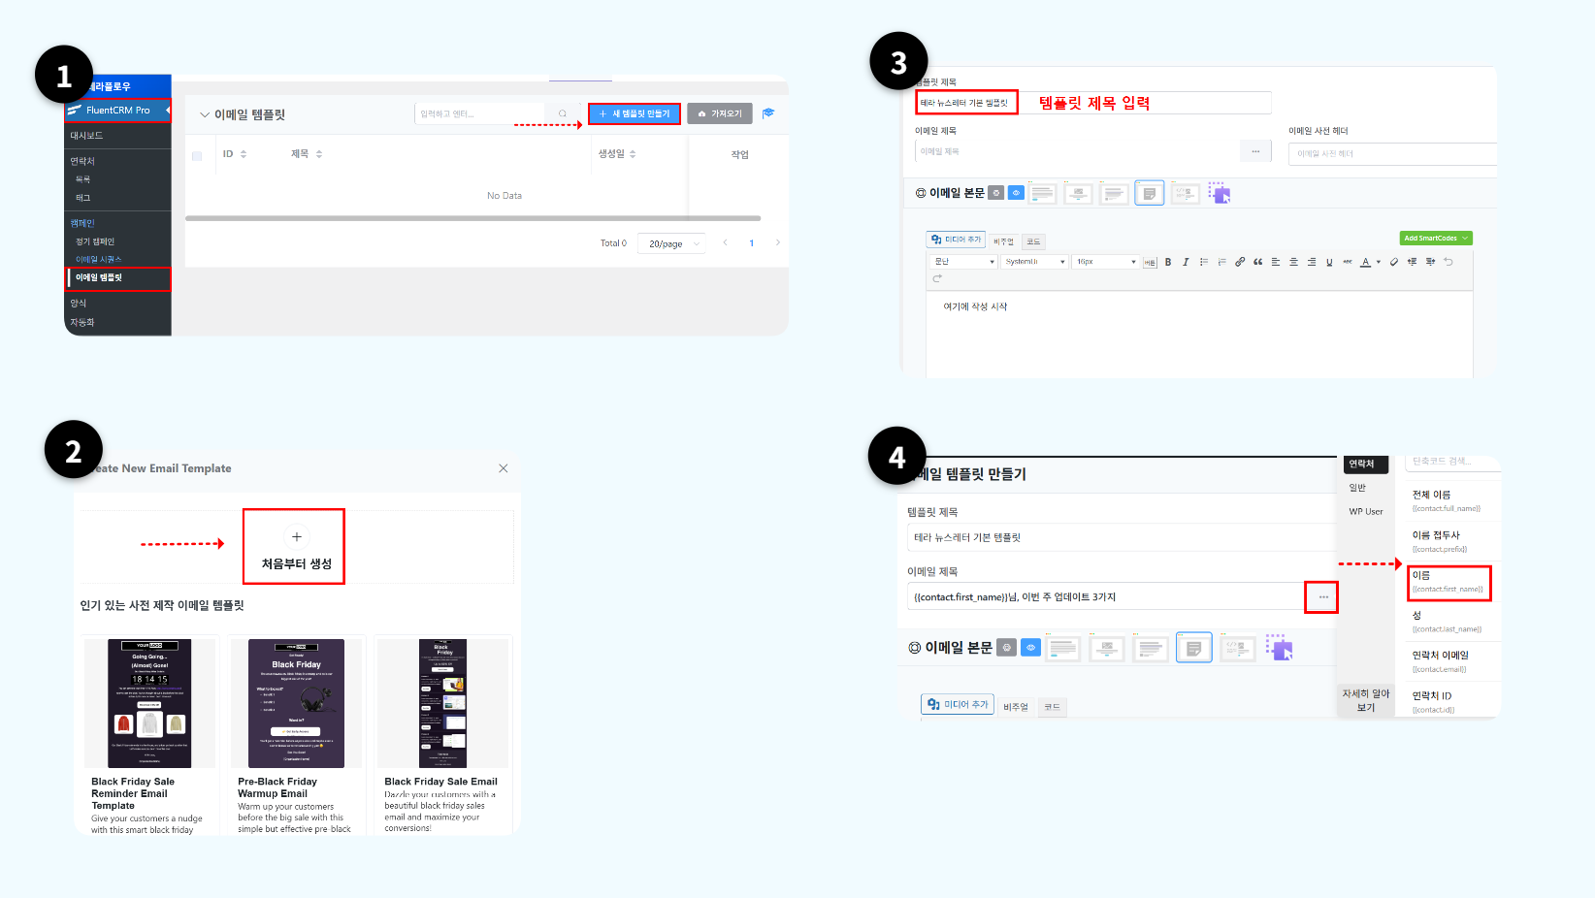1595x898 pixels.
Task: Open the text color picker in the toolbar
Action: (1364, 261)
